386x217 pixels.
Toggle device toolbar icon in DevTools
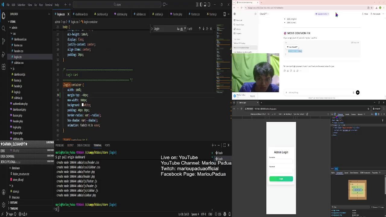tap(335, 114)
